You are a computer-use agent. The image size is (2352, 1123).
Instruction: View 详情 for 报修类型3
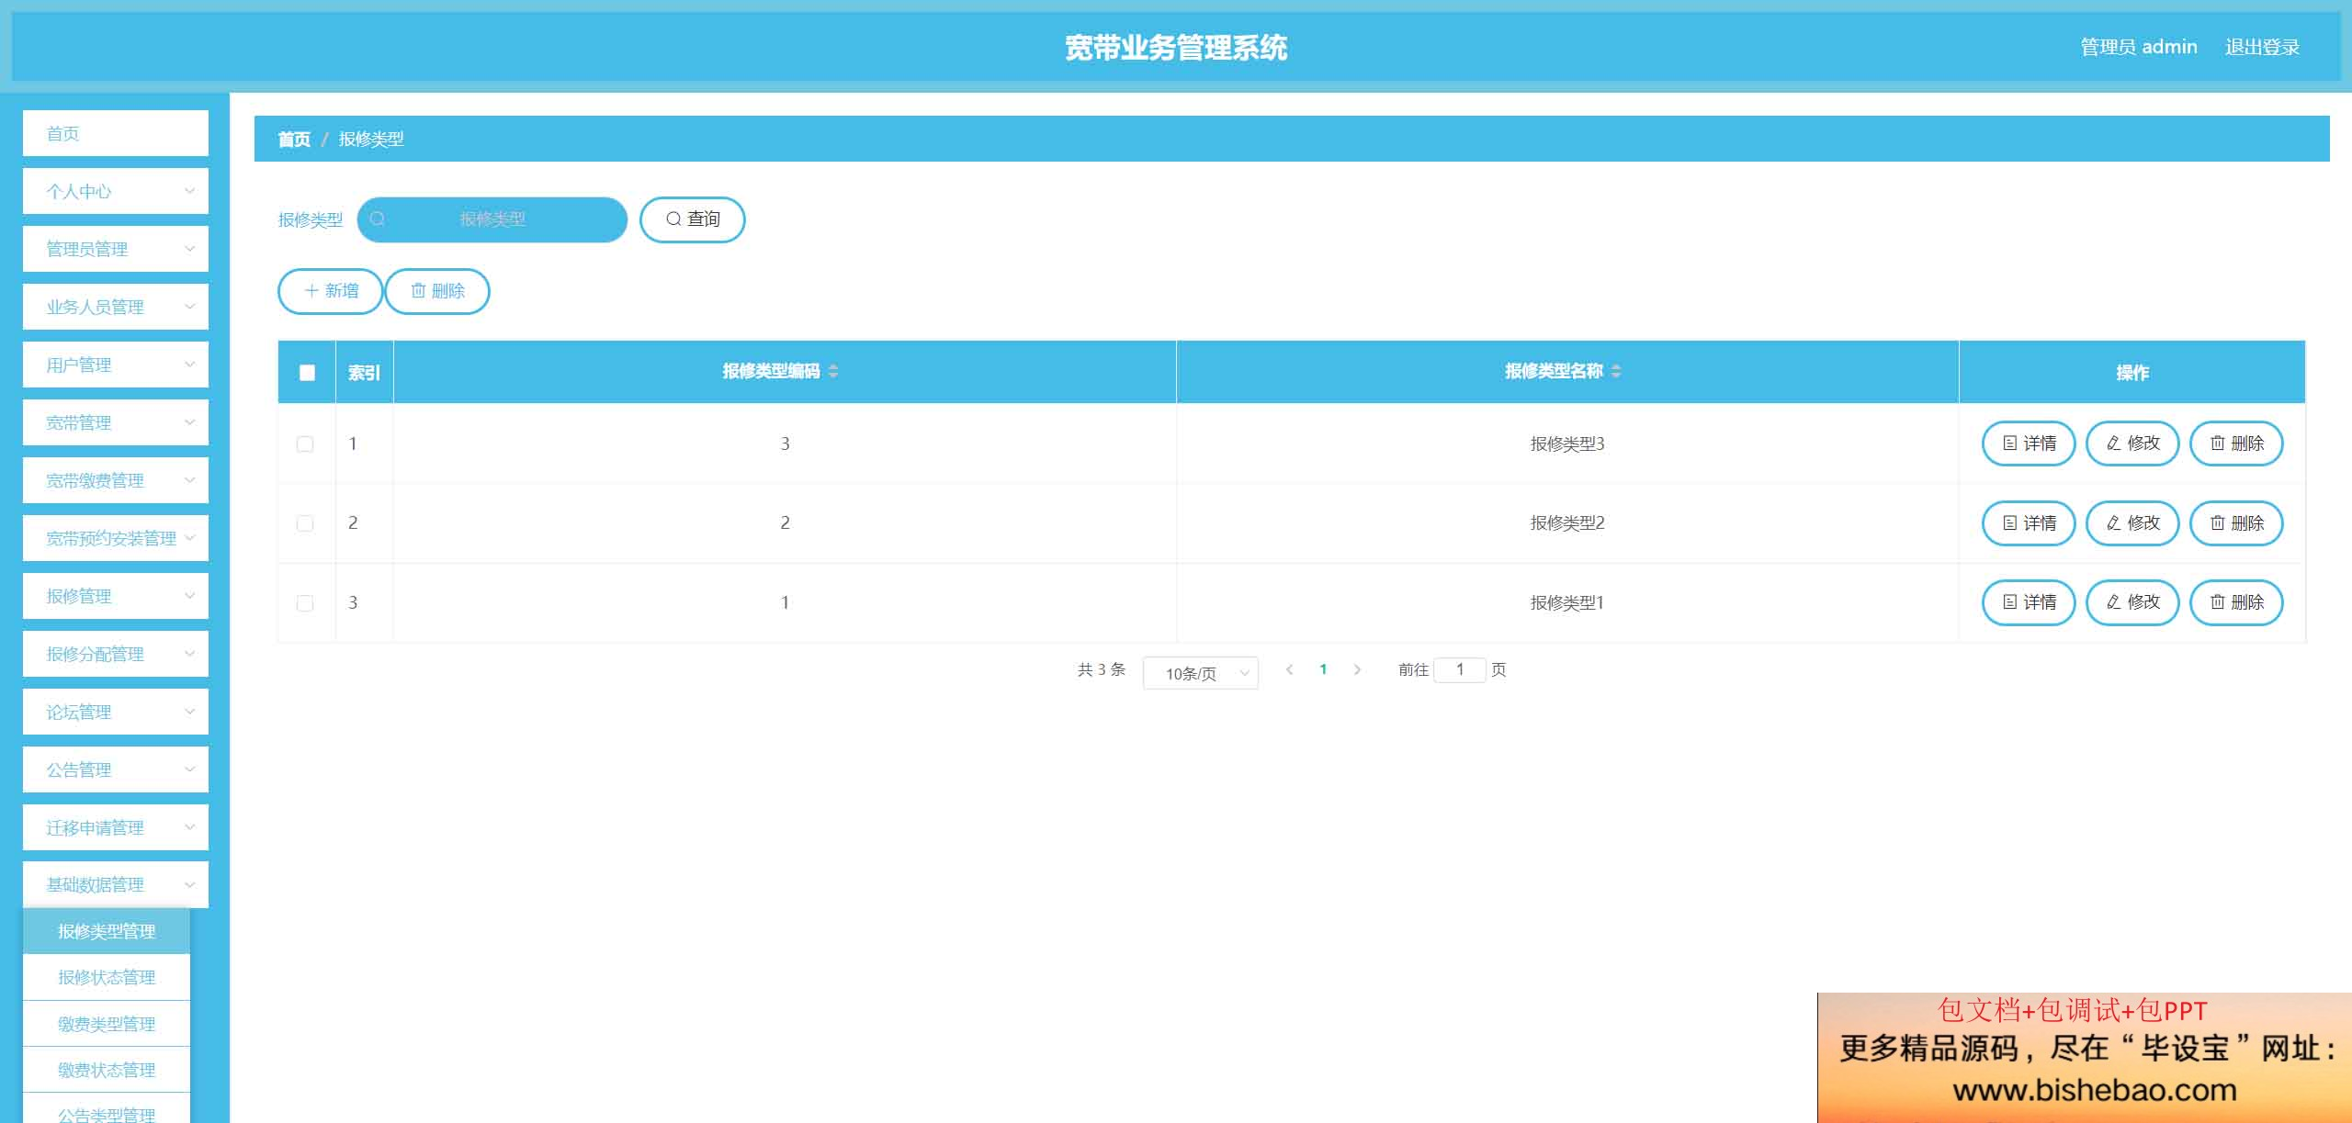(2029, 444)
